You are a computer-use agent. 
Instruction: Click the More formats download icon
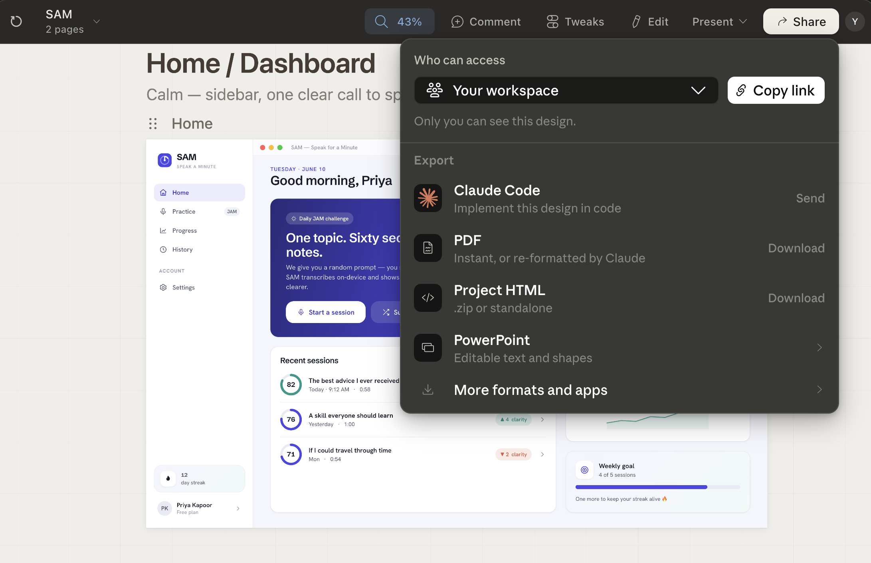coord(428,389)
